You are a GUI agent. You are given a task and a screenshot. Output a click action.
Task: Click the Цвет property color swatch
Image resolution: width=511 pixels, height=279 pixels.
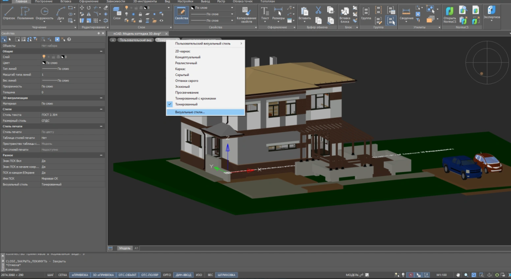click(44, 63)
